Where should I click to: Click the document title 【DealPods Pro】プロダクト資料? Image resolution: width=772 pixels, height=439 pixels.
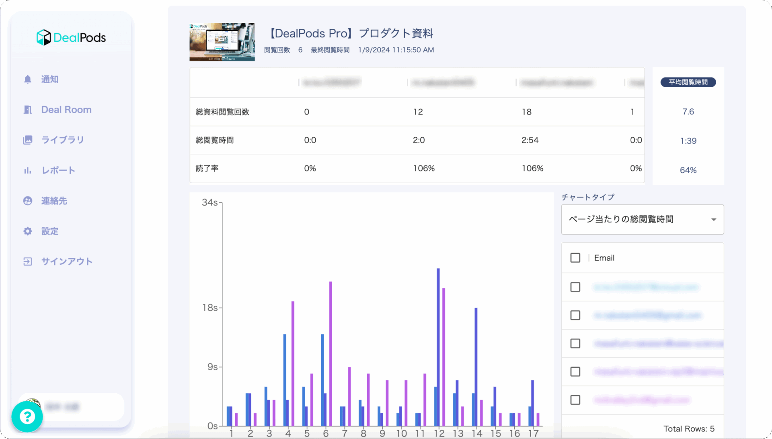[x=349, y=33]
